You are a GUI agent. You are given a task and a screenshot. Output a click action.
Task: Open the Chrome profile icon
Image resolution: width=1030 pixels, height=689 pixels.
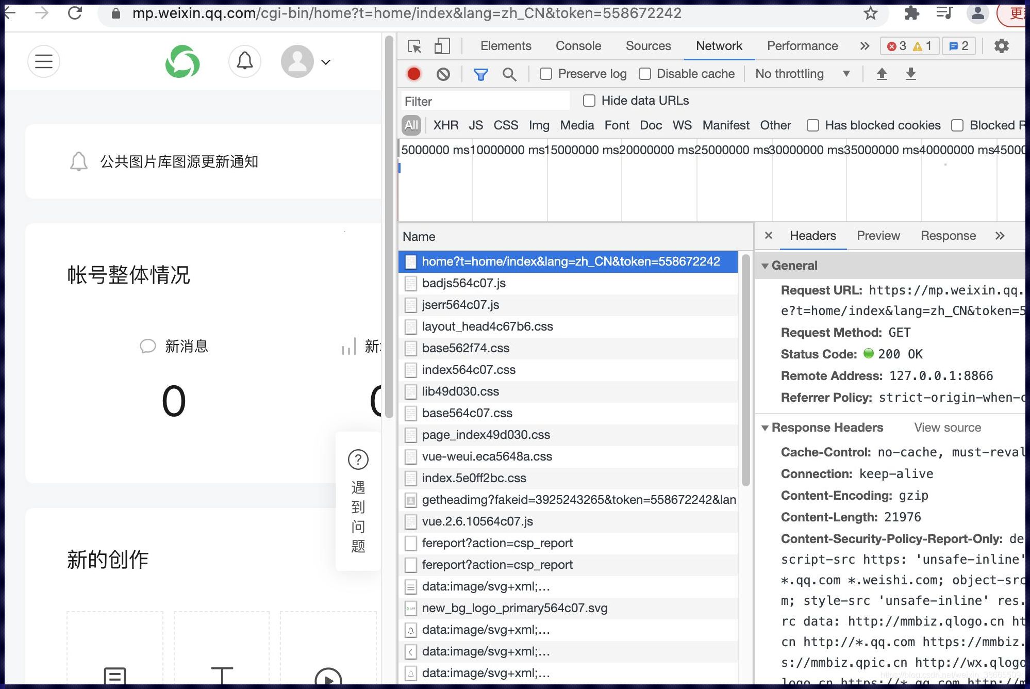click(977, 13)
